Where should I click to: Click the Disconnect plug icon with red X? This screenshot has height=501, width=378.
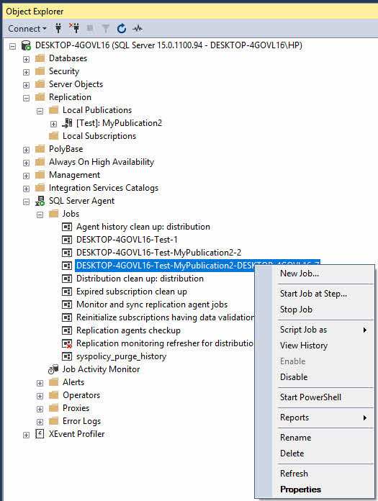[x=74, y=29]
